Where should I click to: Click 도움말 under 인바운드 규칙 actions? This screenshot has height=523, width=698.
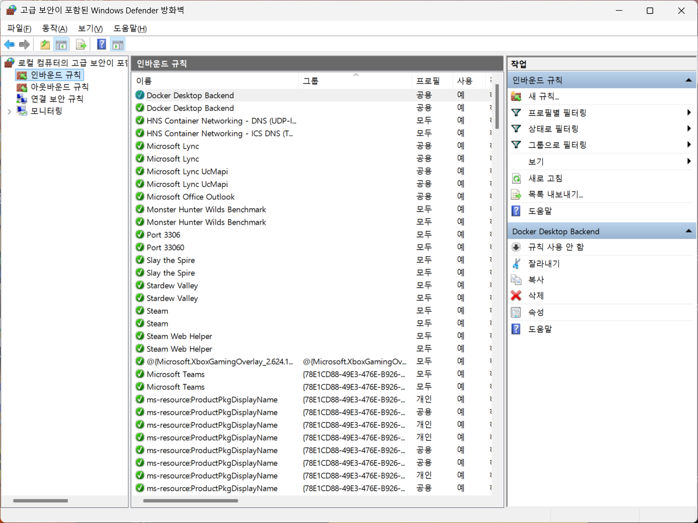coord(540,211)
